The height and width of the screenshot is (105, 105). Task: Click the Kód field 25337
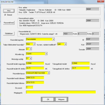[x=93, y=44]
